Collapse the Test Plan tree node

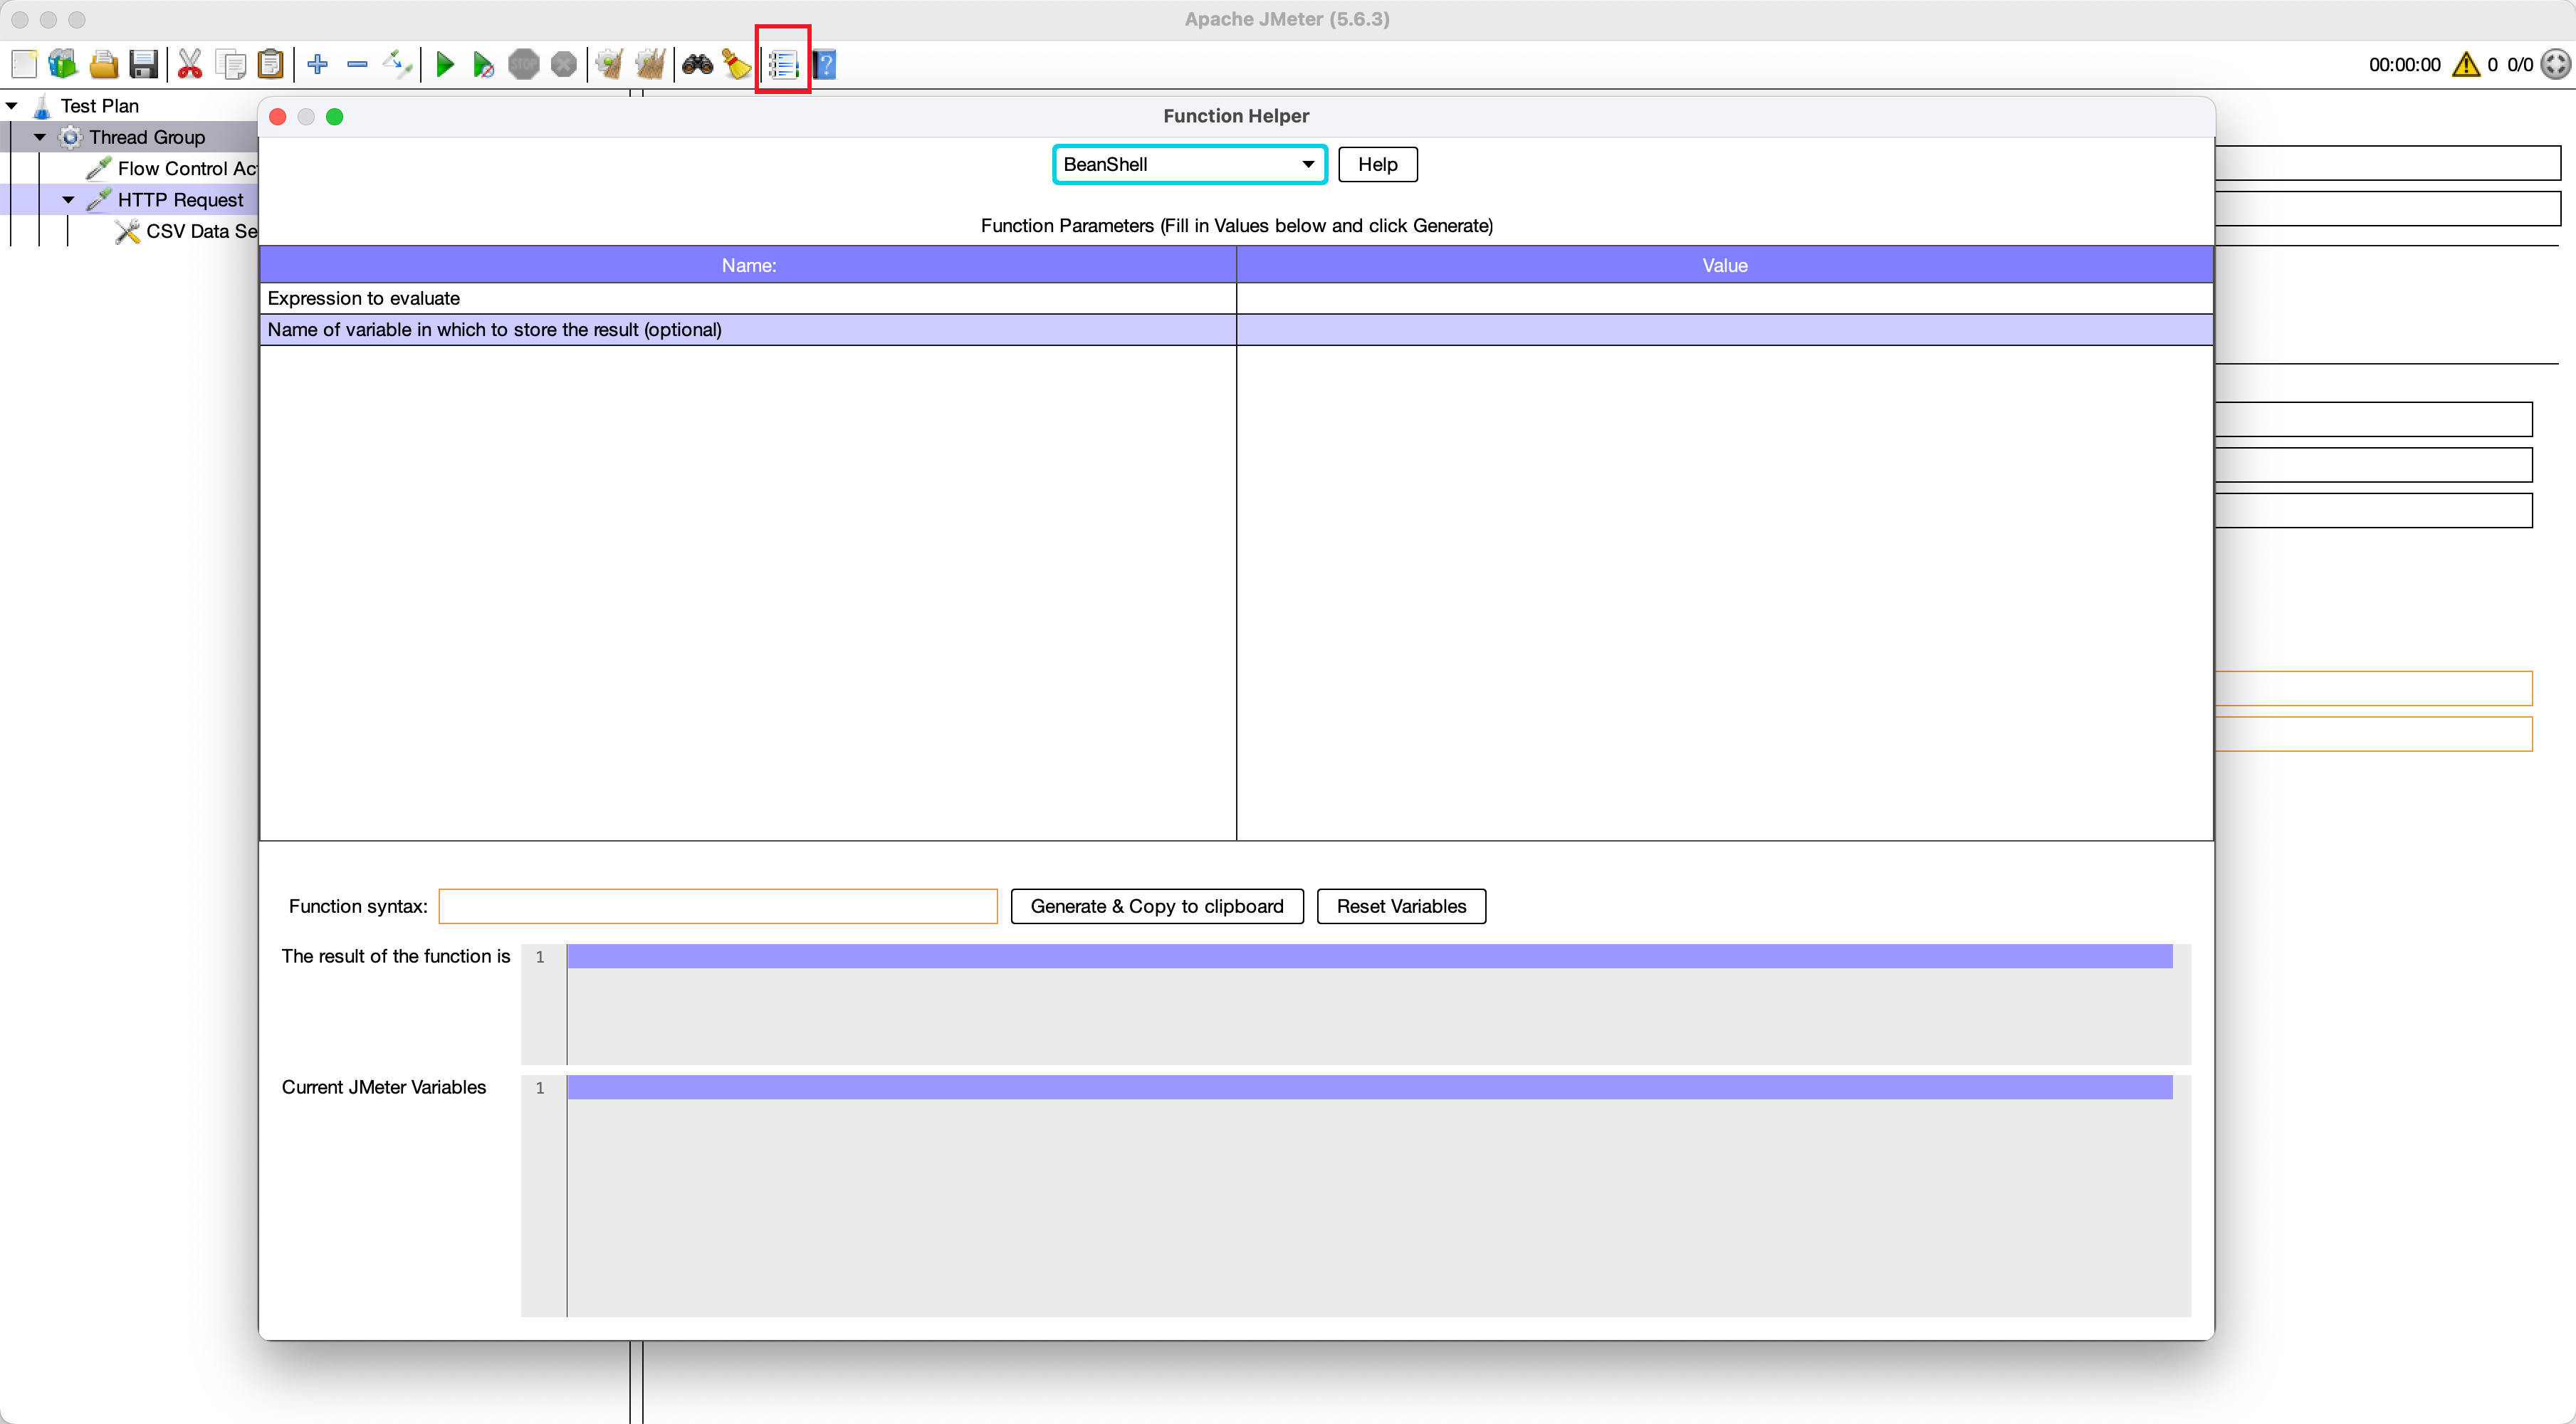click(12, 106)
